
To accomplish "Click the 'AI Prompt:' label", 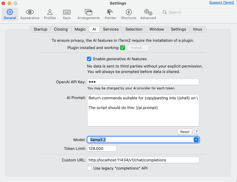I will point(76,98).
